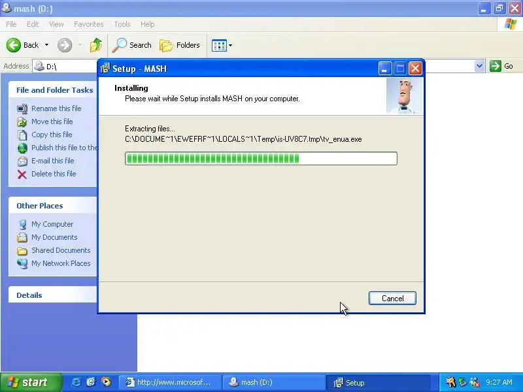This screenshot has width=523, height=392.
Task: Click Delete this file link
Action: [54, 174]
